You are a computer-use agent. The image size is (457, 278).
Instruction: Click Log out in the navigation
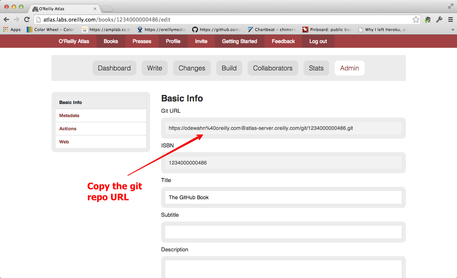[318, 41]
